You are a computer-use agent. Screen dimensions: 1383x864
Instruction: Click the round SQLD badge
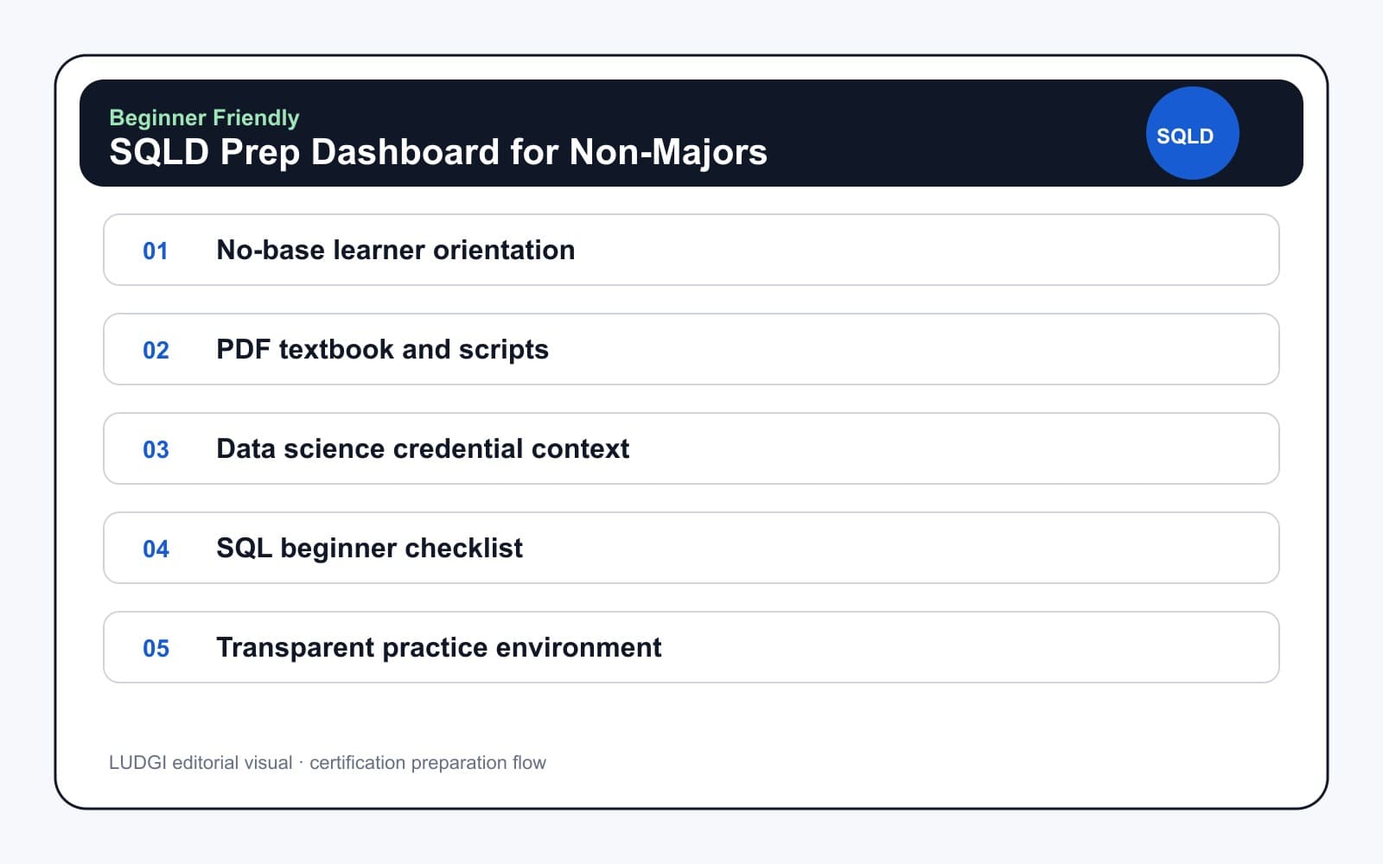(x=1192, y=133)
